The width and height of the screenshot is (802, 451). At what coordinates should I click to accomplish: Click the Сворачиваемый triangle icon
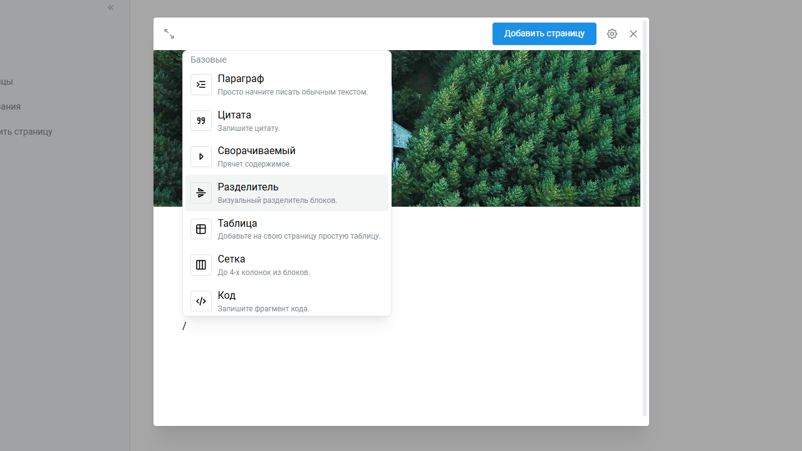[x=201, y=157]
